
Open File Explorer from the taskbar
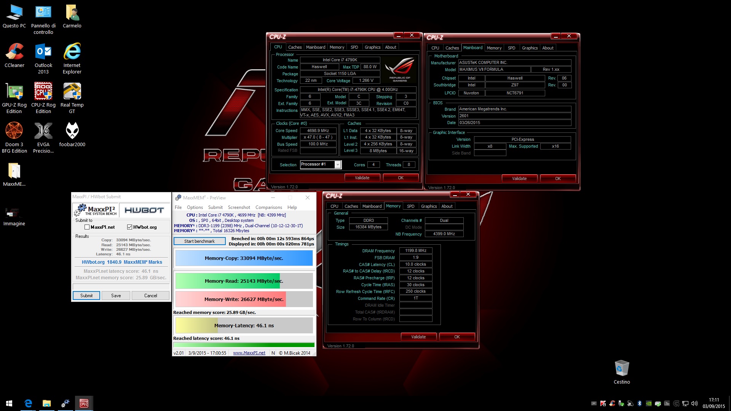pos(46,403)
